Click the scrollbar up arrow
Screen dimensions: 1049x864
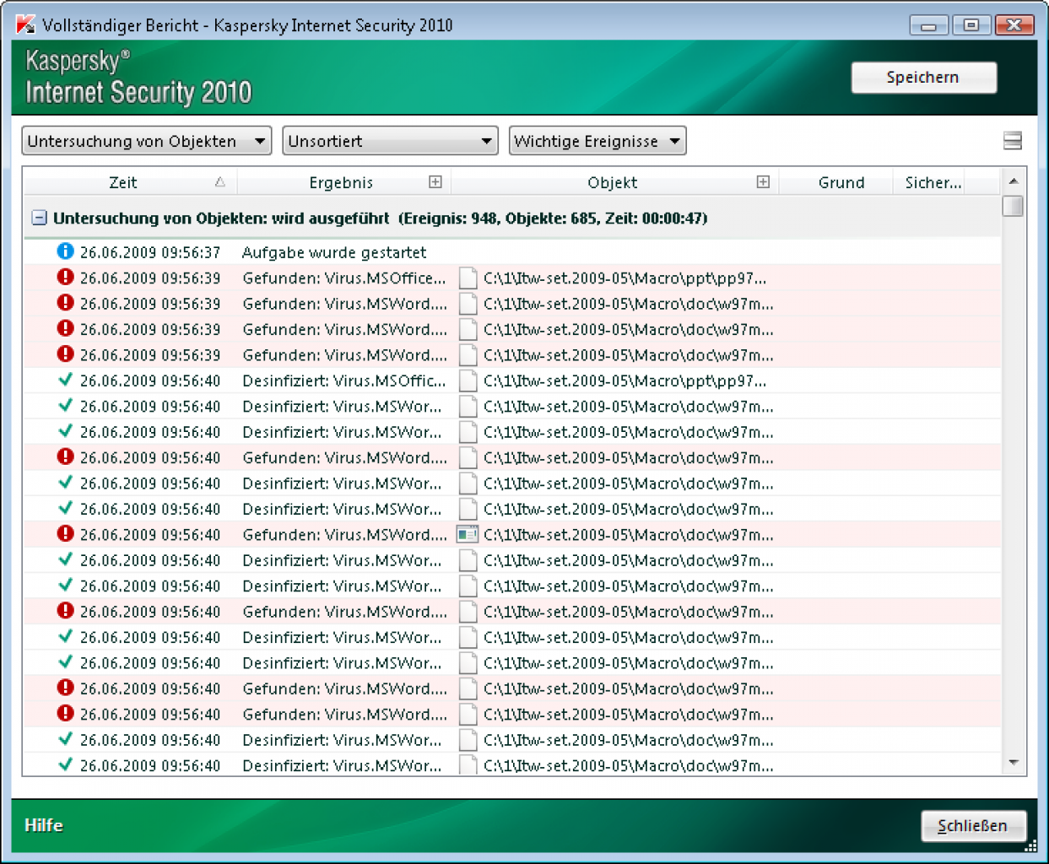pyautogui.click(x=1014, y=181)
